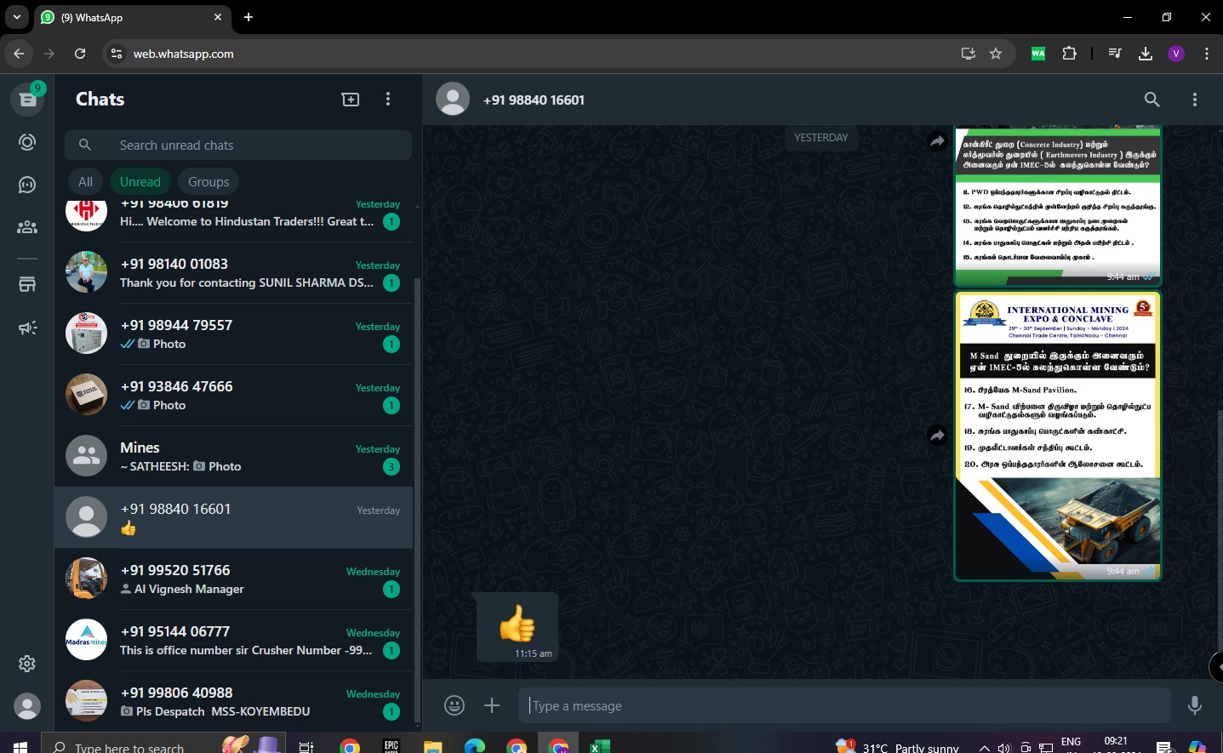Open Chrome profile V avatar

coord(1176,54)
